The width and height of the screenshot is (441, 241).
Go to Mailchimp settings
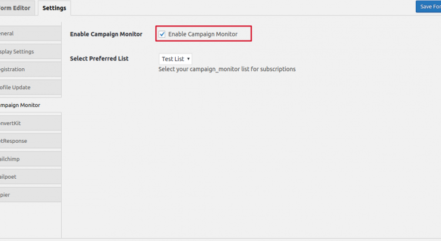click(31, 159)
